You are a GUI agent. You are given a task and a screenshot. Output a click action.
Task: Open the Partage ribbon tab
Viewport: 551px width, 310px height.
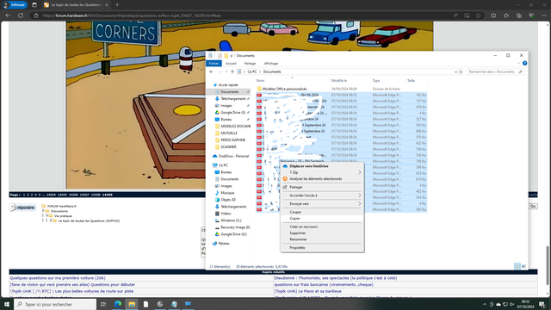pyautogui.click(x=250, y=64)
